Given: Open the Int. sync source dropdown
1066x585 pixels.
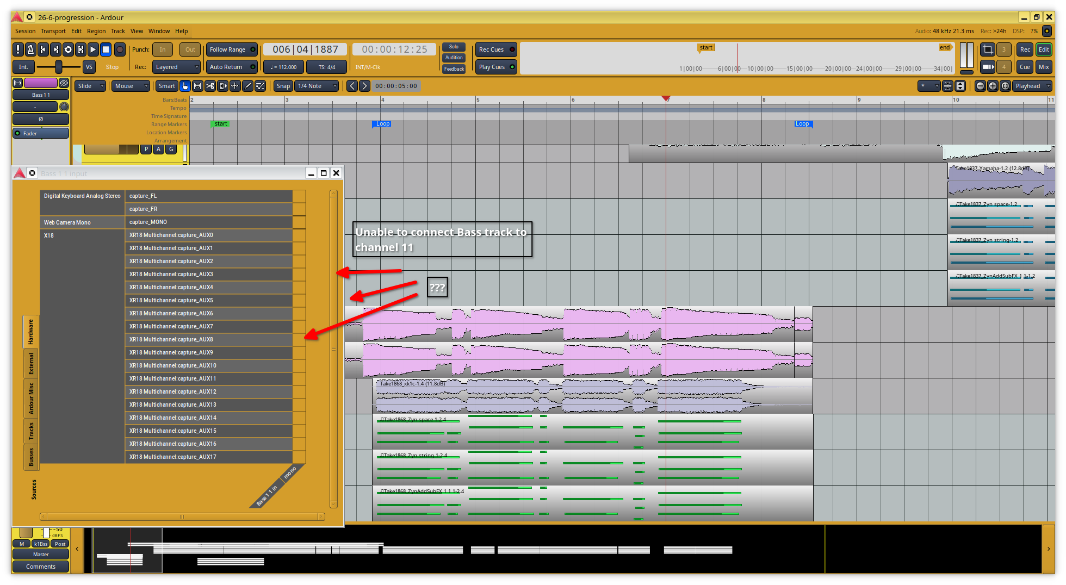Looking at the screenshot, I should [23, 67].
